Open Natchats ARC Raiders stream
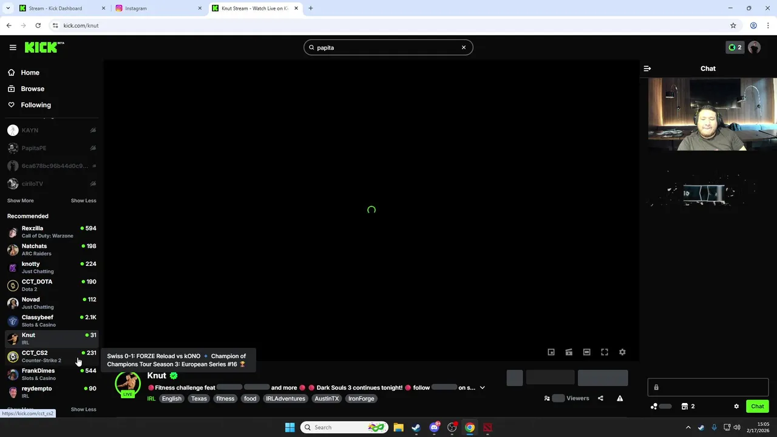Viewport: 777px width, 437px height. (52, 249)
